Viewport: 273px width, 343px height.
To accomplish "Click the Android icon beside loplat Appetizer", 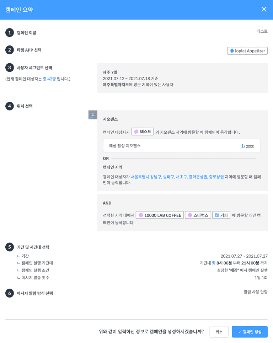I will [232, 51].
